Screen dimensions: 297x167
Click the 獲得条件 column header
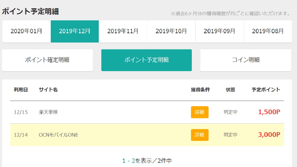click(x=200, y=90)
